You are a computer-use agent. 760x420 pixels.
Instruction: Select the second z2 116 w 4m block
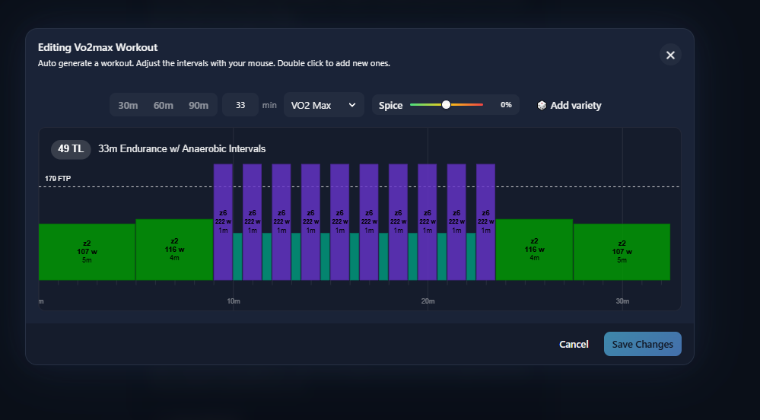[534, 250]
